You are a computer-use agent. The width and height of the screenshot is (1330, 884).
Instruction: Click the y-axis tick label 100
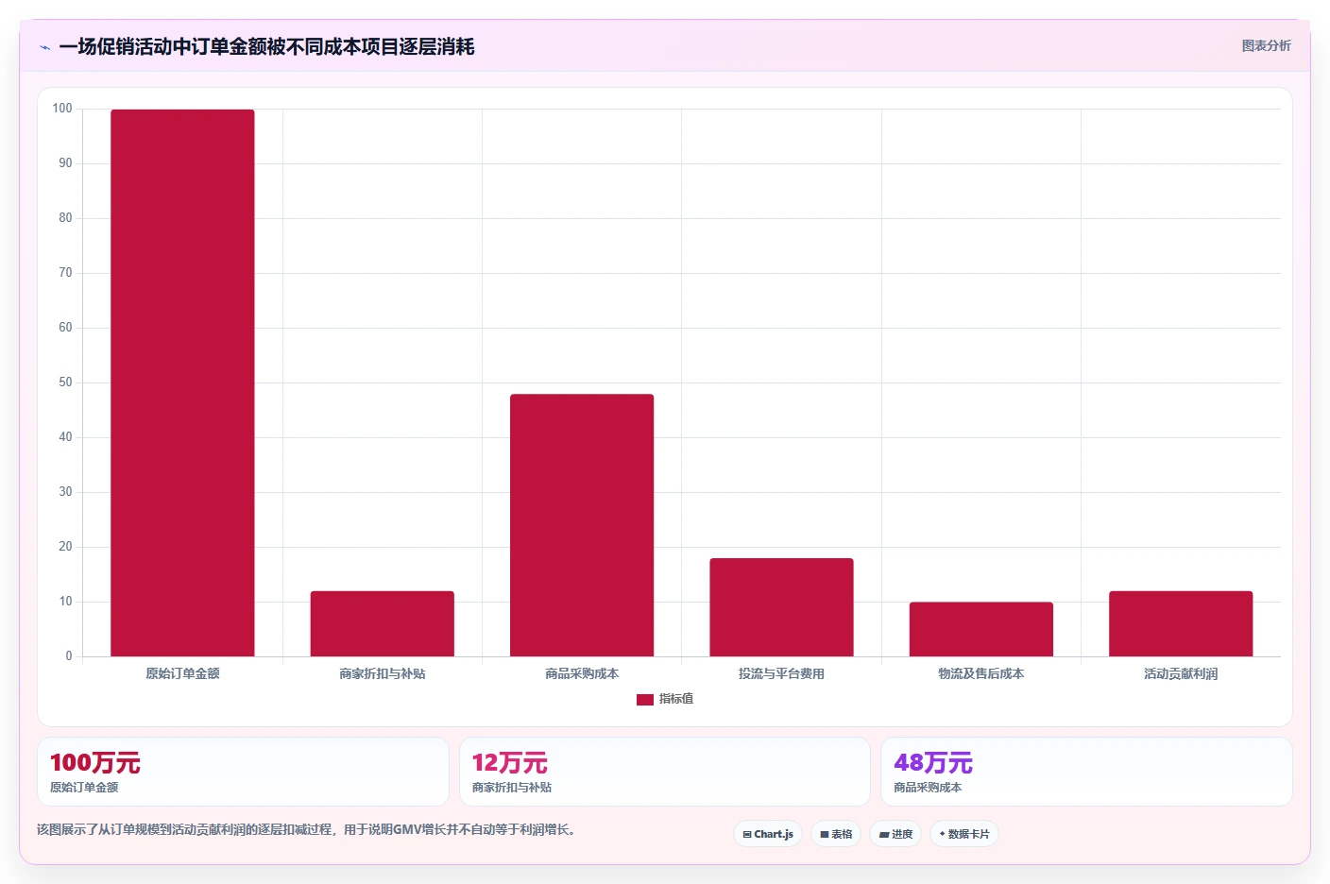coord(62,109)
